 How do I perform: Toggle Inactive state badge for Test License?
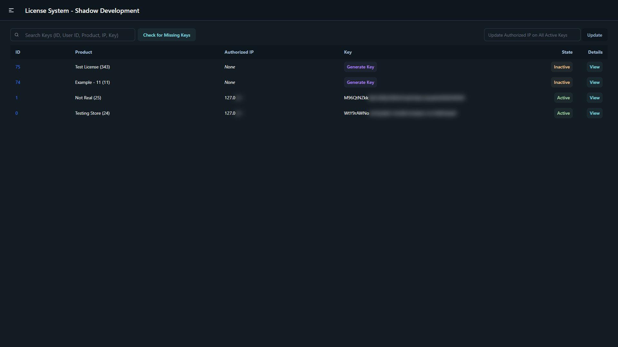click(561, 67)
